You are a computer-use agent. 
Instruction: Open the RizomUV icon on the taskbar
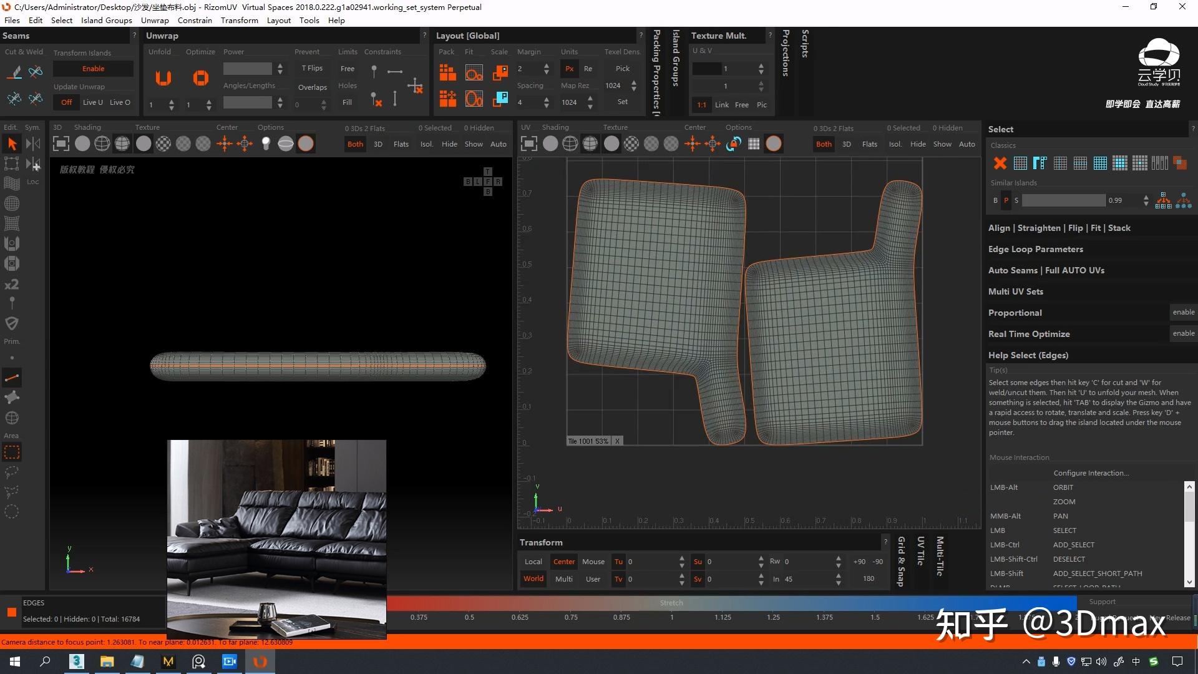pyautogui.click(x=260, y=662)
